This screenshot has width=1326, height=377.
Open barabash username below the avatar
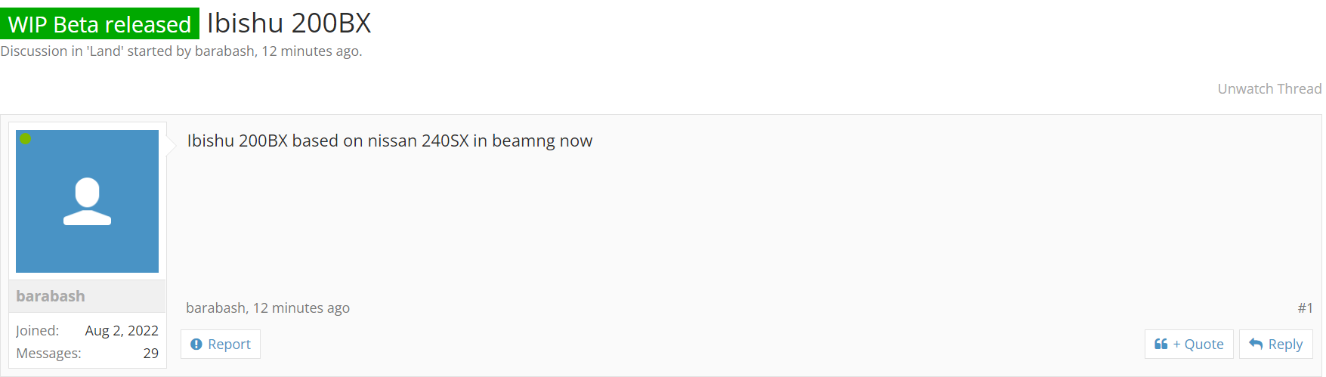51,296
